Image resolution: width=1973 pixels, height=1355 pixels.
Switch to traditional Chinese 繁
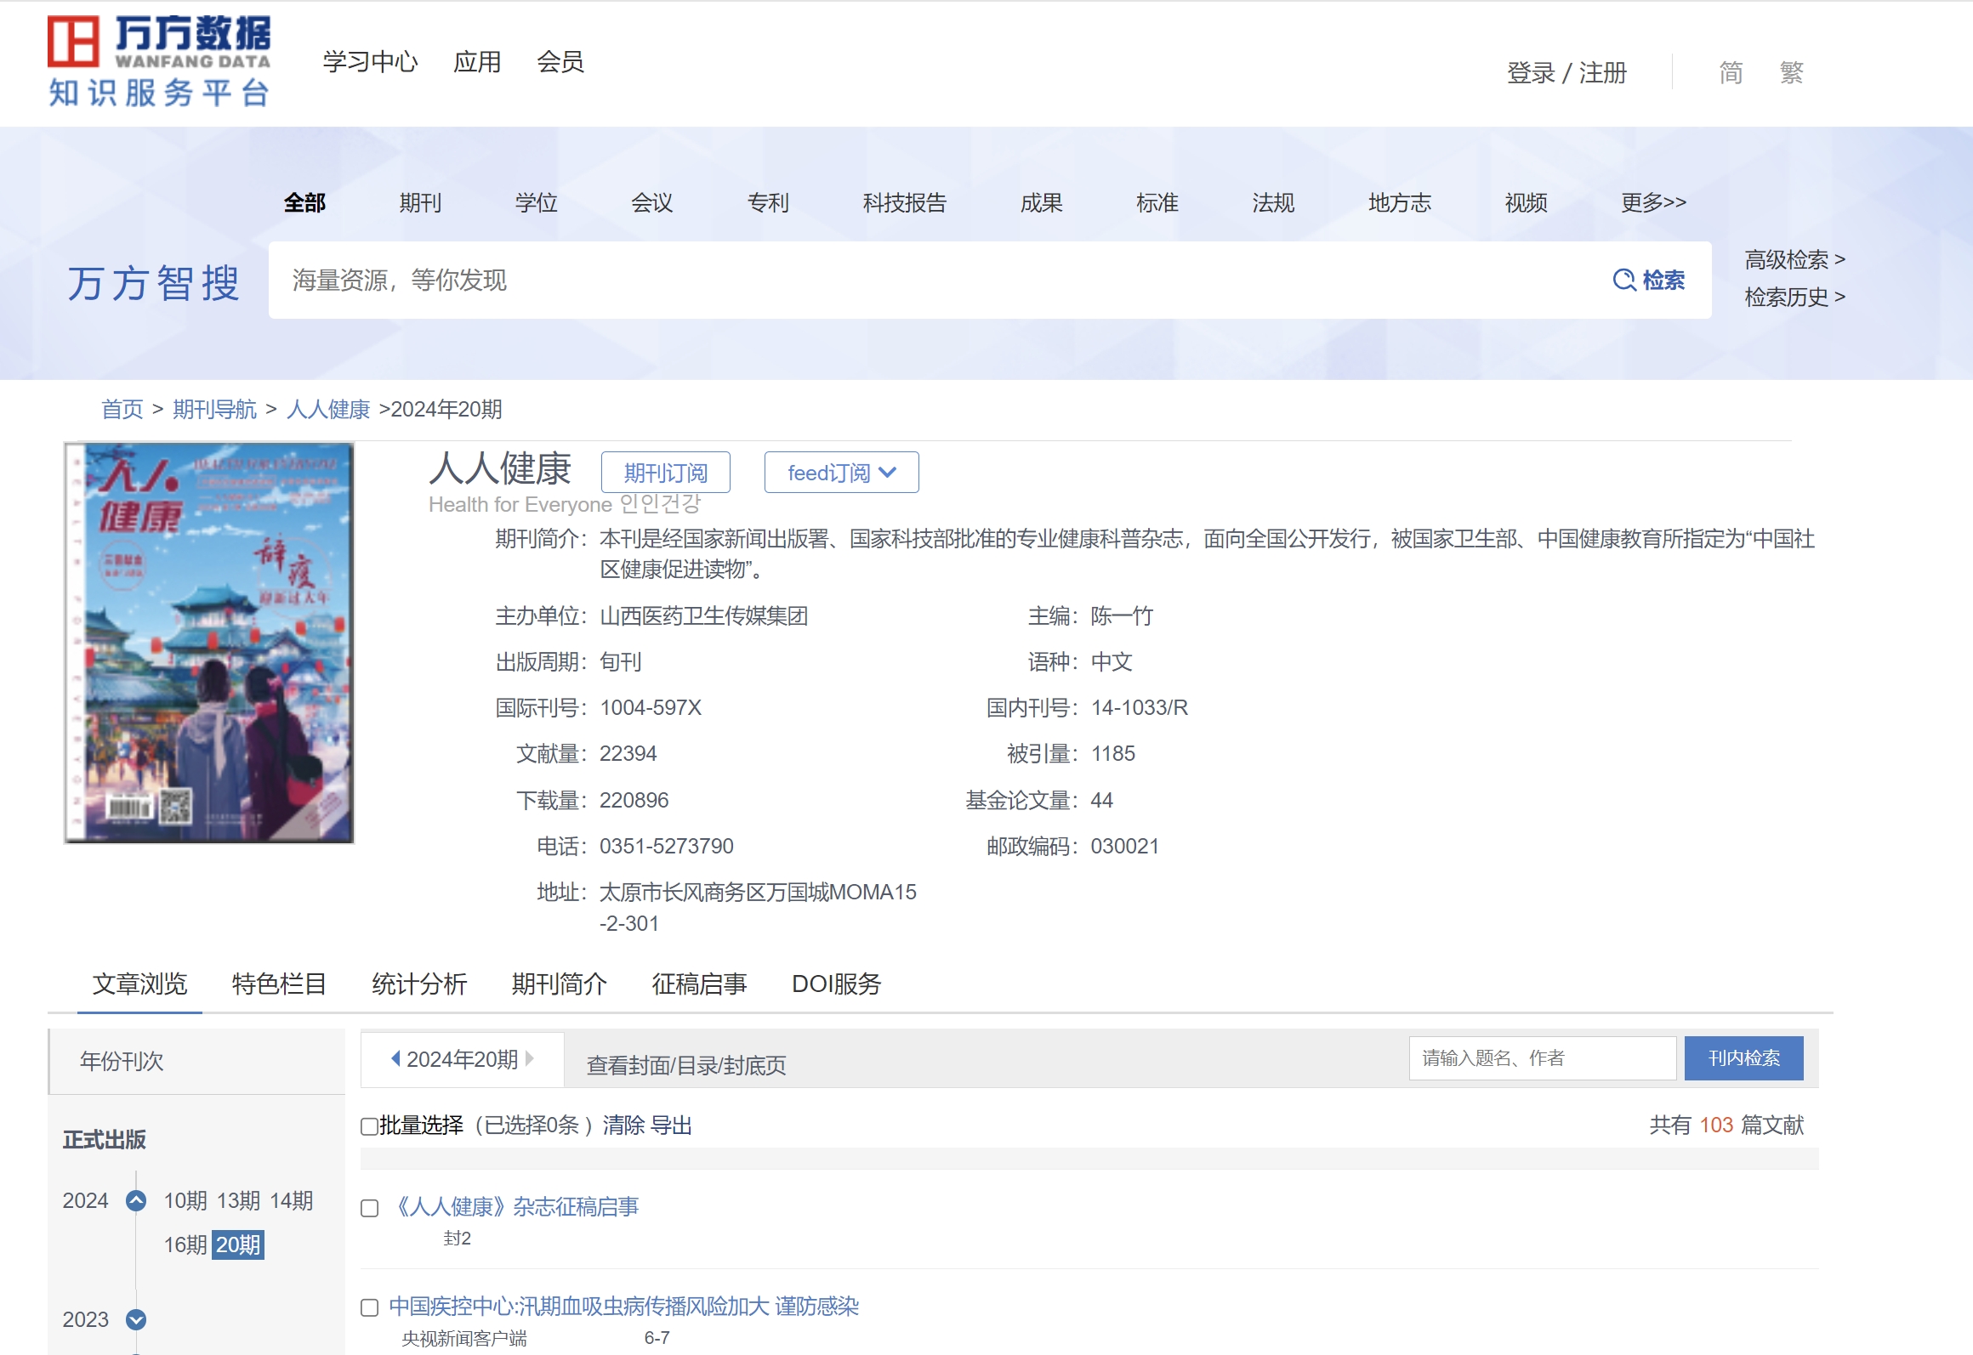[x=1792, y=72]
